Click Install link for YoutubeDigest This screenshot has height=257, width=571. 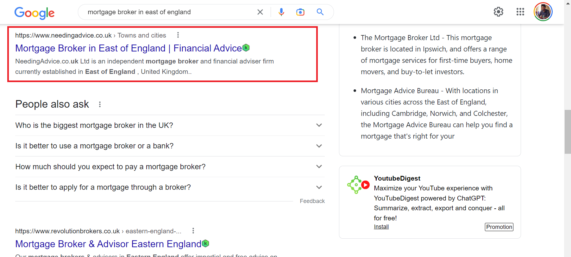(x=381, y=227)
